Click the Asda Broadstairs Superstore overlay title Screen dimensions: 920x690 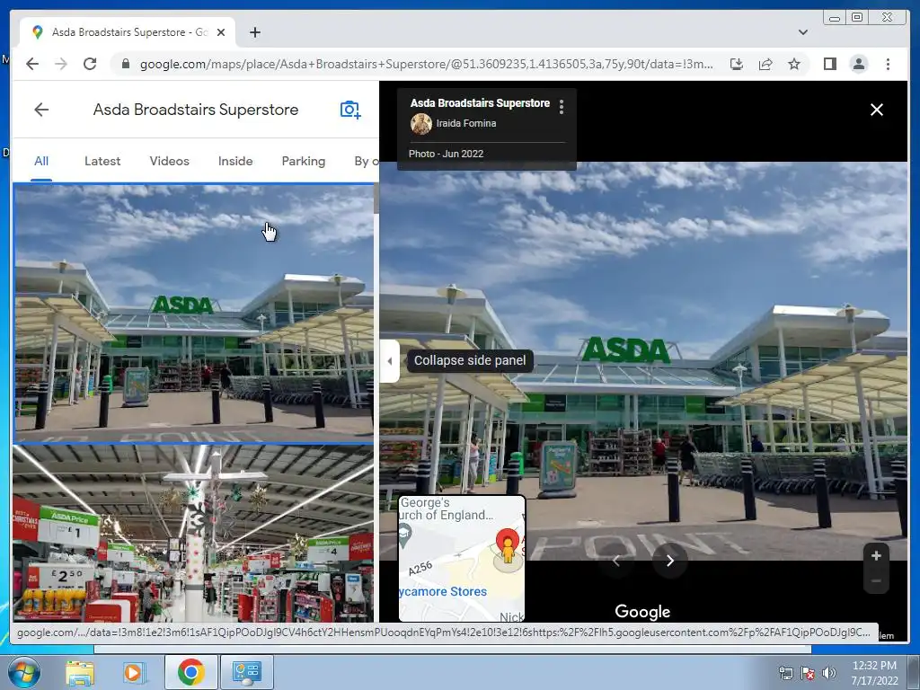pos(480,103)
